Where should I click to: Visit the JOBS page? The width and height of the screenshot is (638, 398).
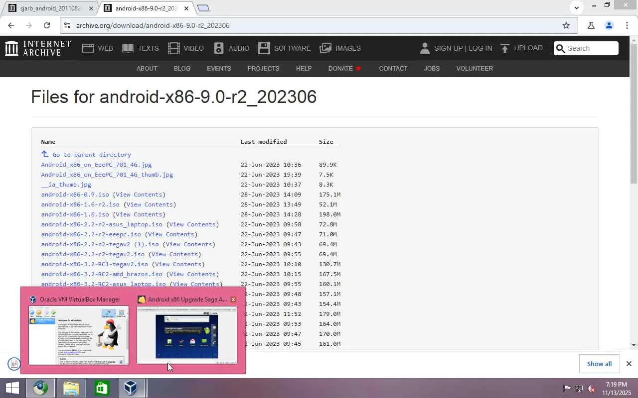[432, 68]
